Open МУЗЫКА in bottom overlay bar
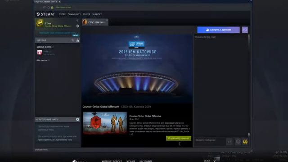 pyautogui.click(x=130, y=161)
